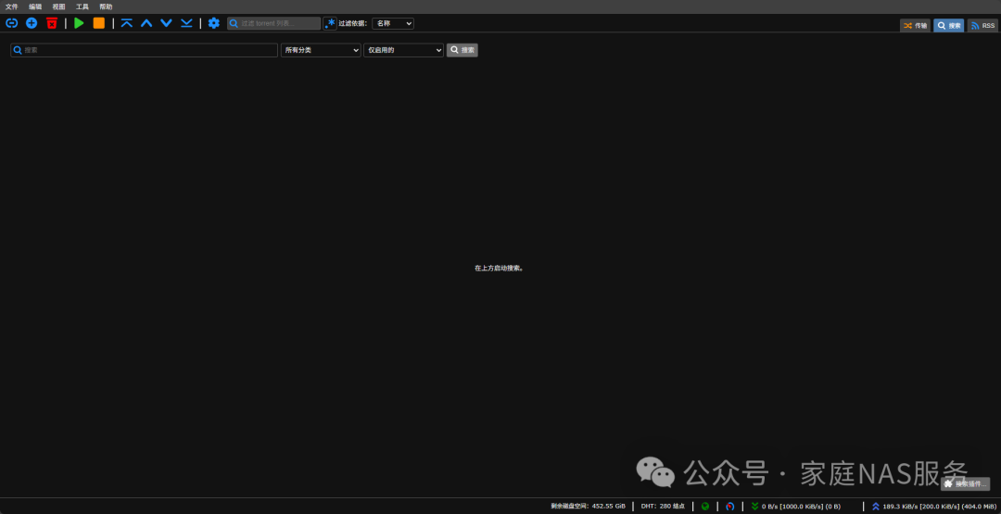Move torrent up in queue

(x=146, y=23)
